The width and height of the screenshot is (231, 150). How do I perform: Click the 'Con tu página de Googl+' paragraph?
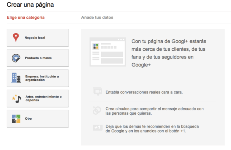click(169, 53)
